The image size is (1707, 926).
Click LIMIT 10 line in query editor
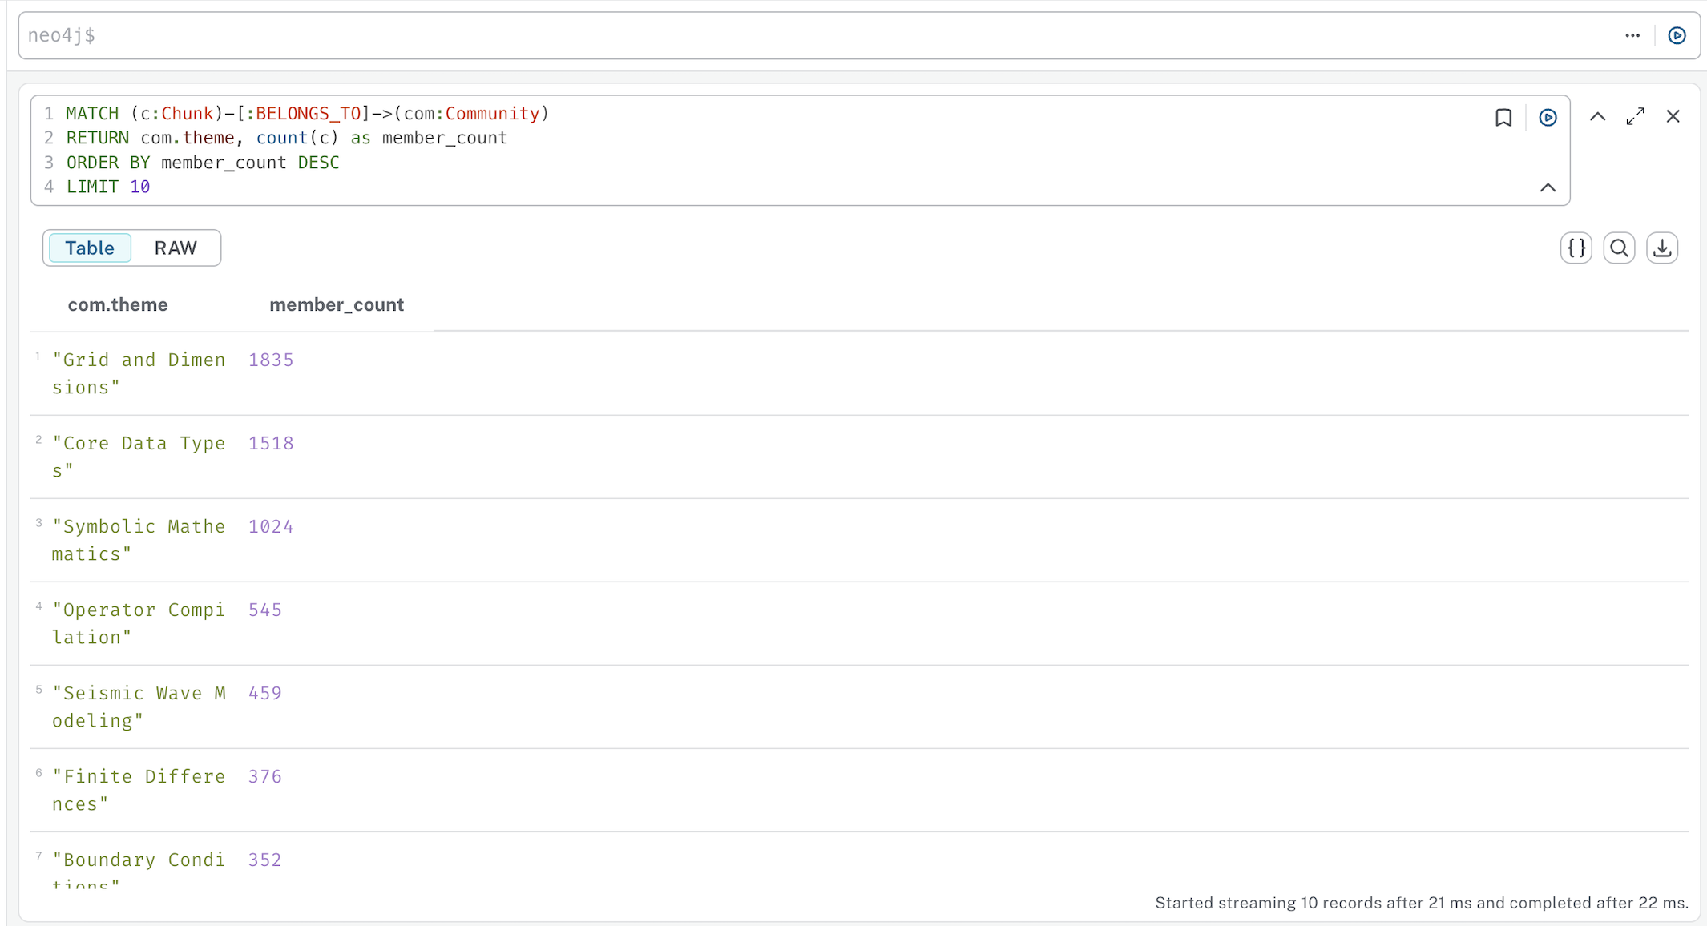coord(108,187)
